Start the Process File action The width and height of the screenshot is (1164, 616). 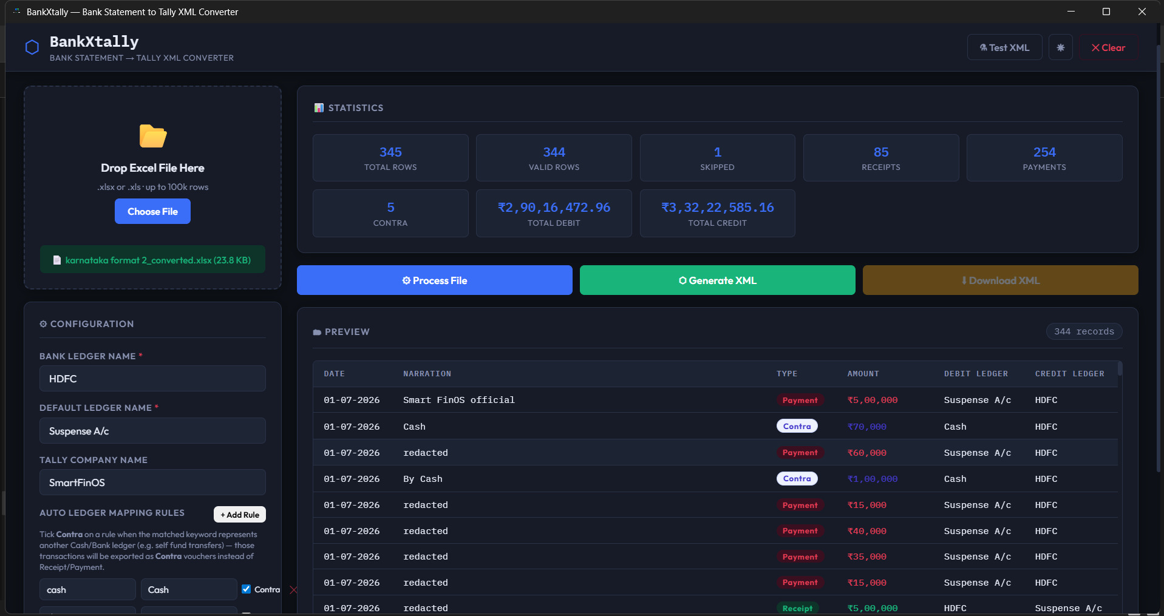435,280
